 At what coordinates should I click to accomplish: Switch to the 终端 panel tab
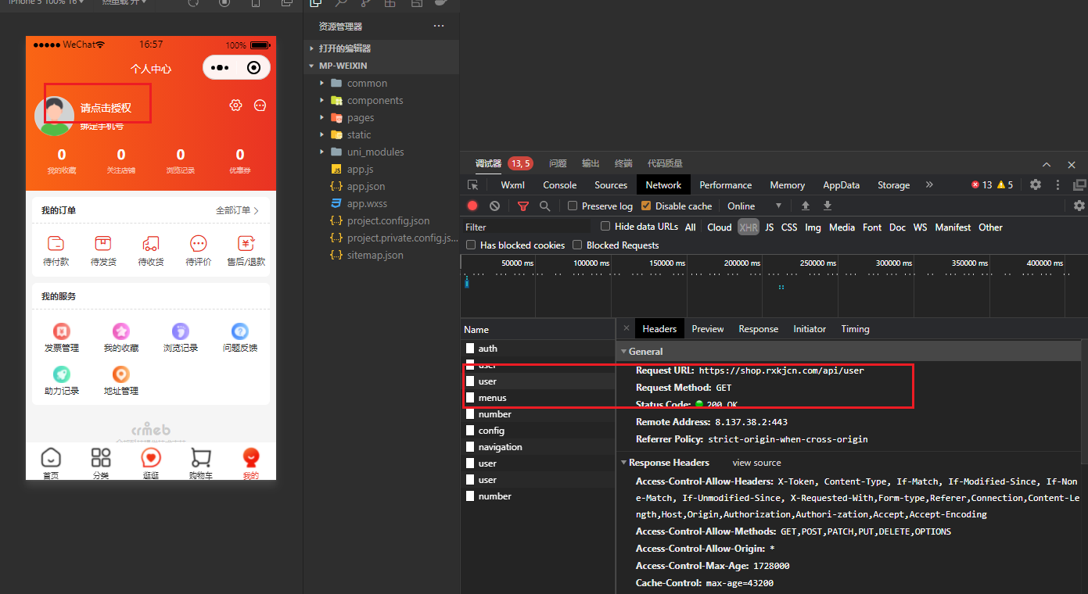[623, 163]
